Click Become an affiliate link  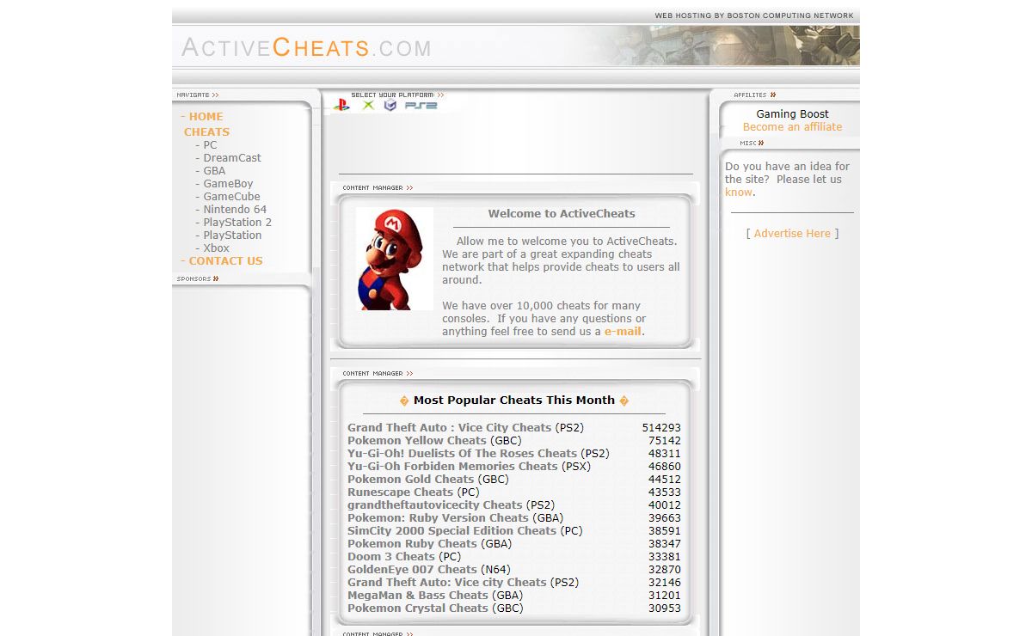point(792,126)
